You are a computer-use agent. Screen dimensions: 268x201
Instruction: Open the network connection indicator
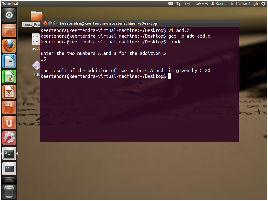178,4
